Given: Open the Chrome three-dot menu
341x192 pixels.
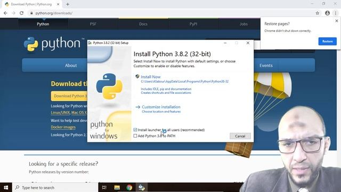Looking at the screenshot, I should pyautogui.click(x=336, y=13).
